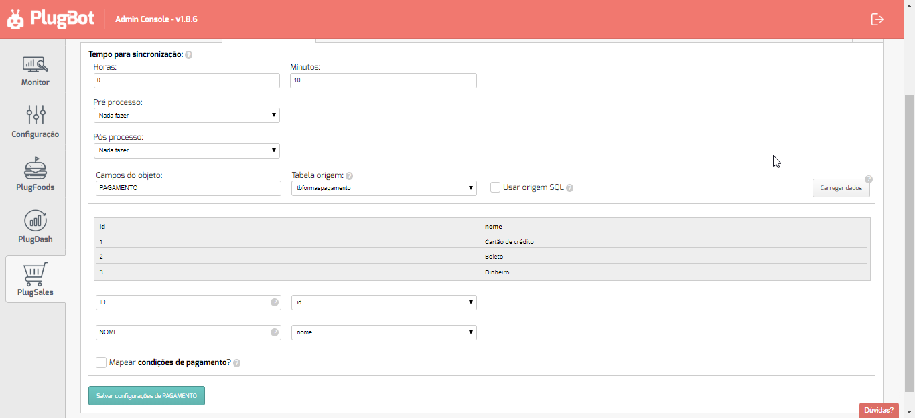Open the nome column mapping dropdown
The height and width of the screenshot is (418, 915).
coord(384,332)
